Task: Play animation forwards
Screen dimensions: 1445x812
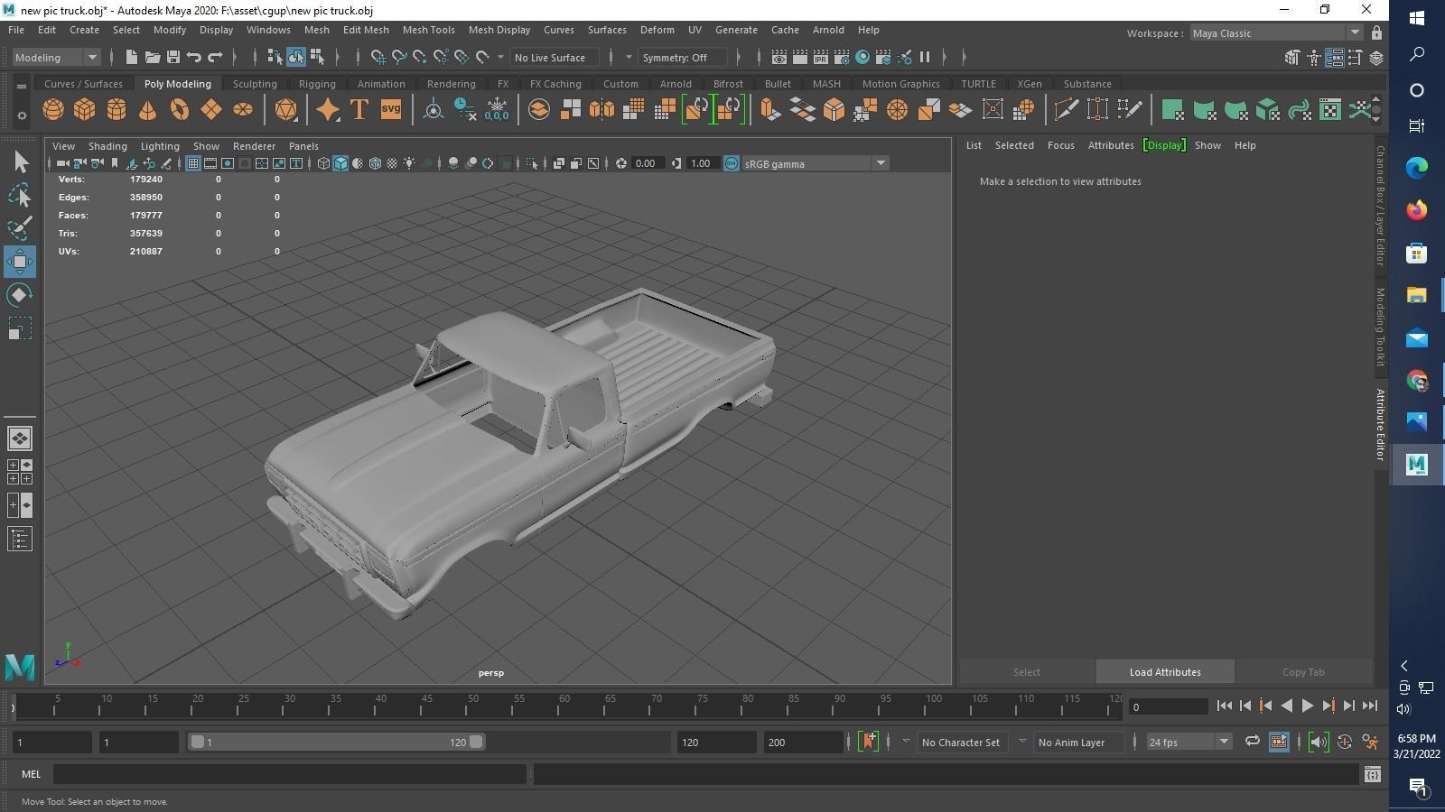Action: (1307, 706)
